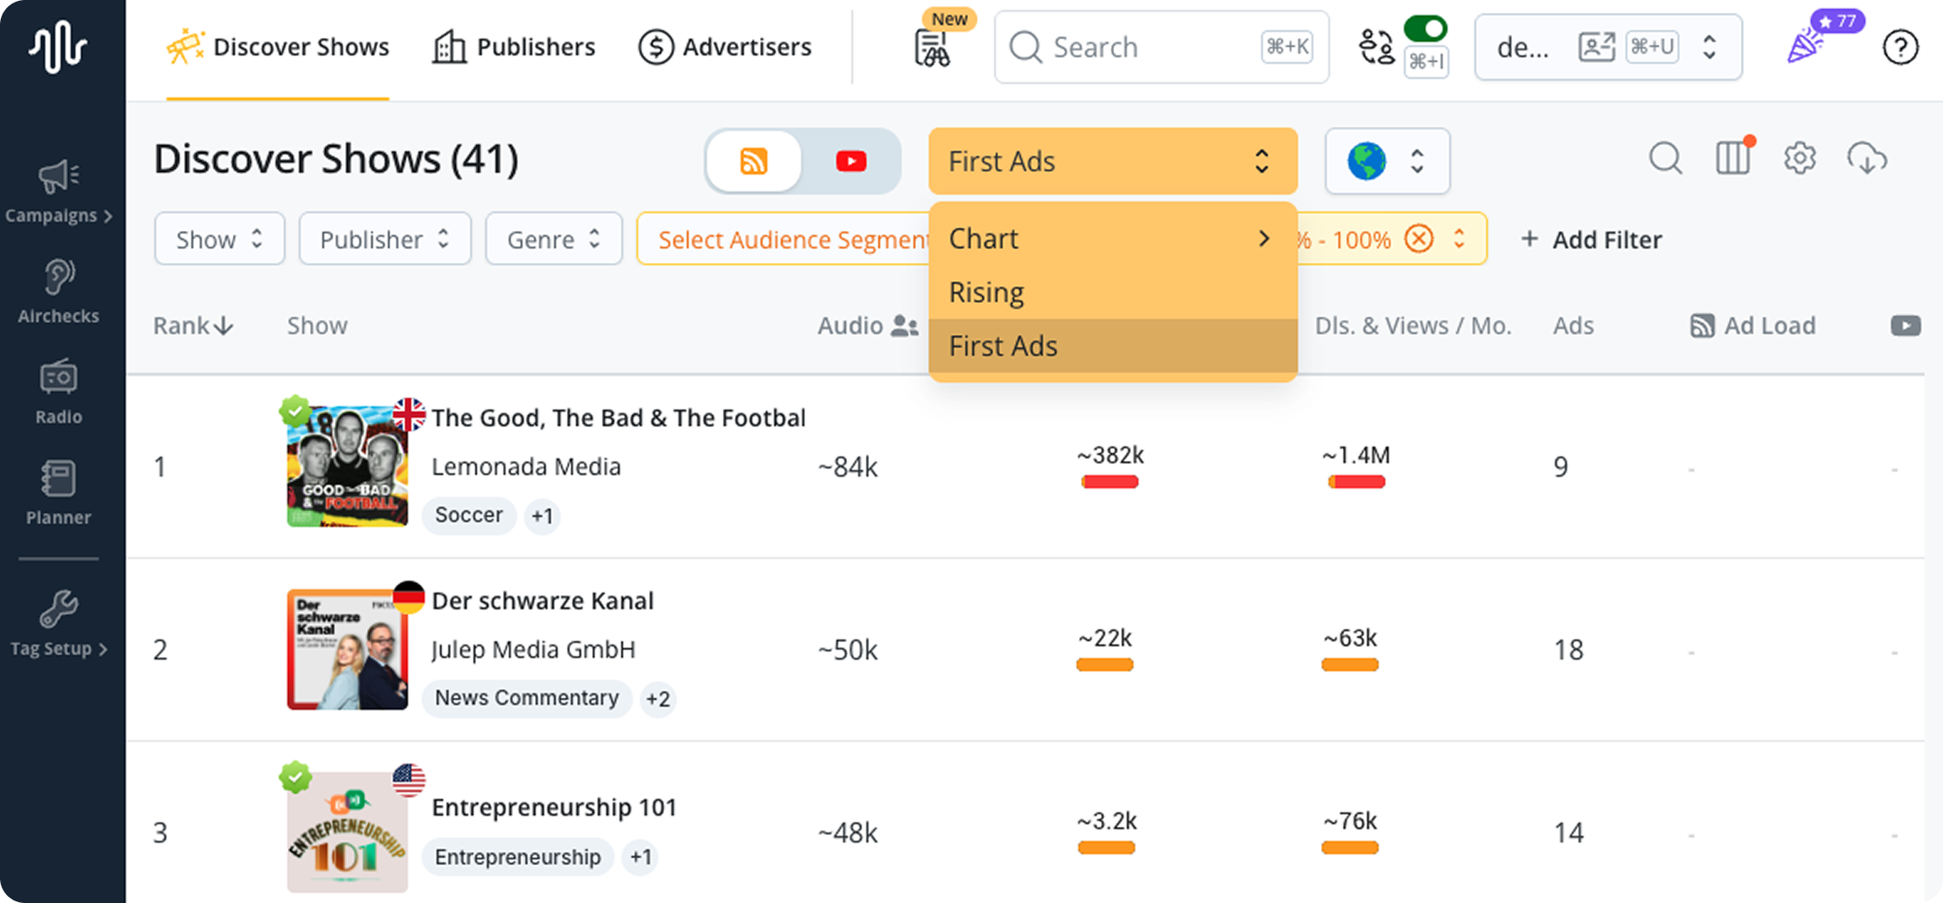Switch to YouTube source toggle
Viewport: 1943px width, 903px height.
pos(851,161)
